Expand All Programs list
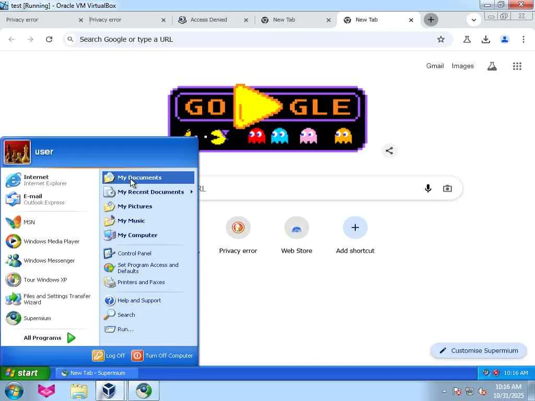 [50, 338]
